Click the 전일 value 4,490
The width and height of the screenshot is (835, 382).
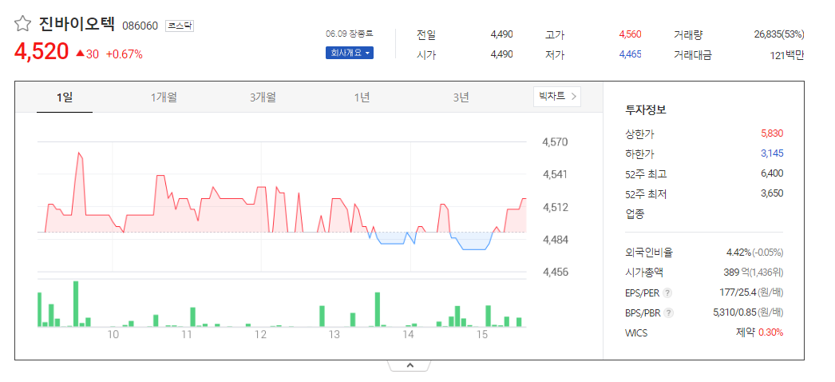pyautogui.click(x=501, y=34)
